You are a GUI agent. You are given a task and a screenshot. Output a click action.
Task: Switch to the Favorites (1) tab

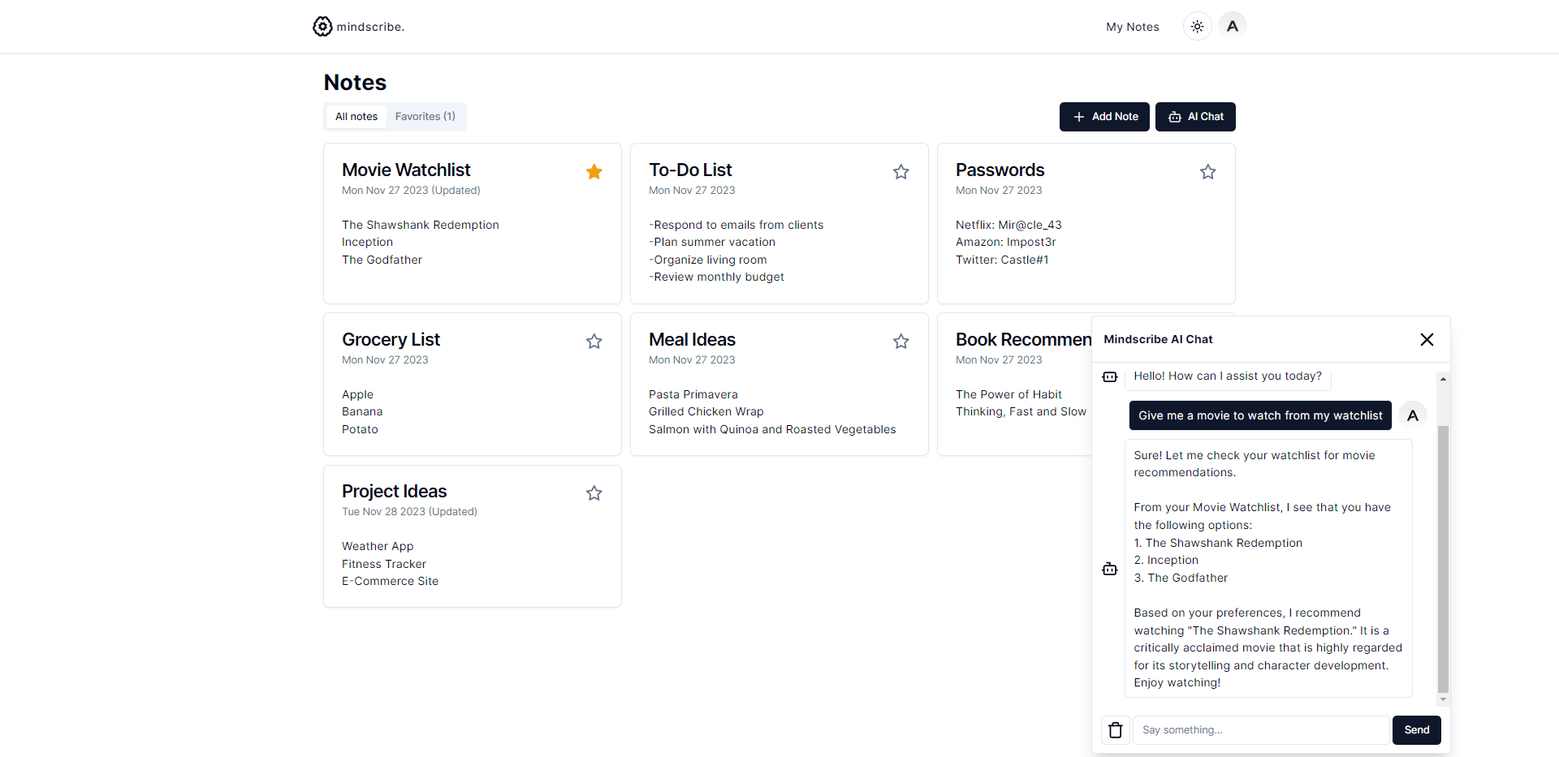click(x=425, y=117)
